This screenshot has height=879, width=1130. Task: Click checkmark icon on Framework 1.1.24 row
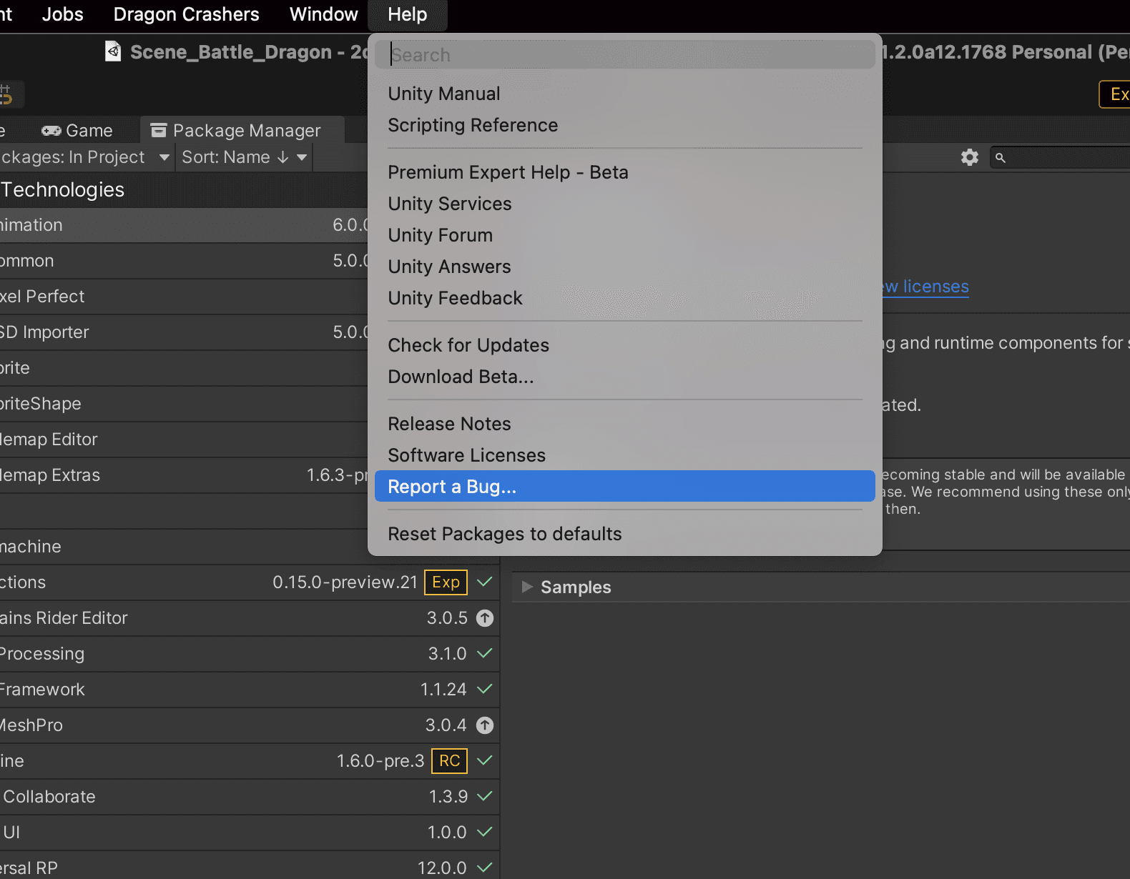click(485, 689)
